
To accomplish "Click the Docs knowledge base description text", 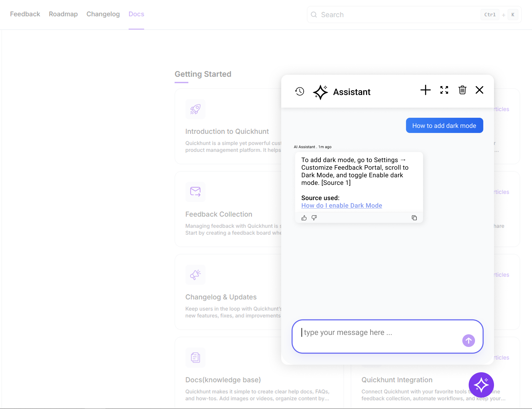I will point(257,395).
